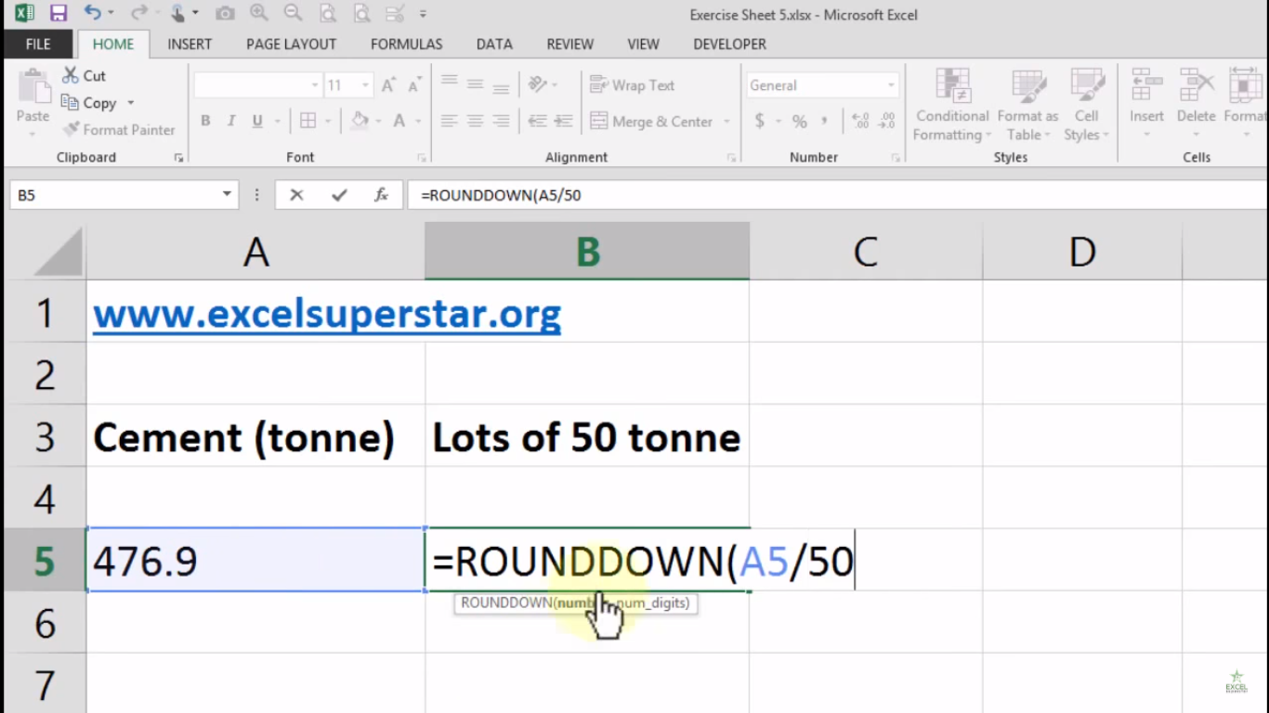Switch to the DEVELOPER tab
The height and width of the screenshot is (713, 1269).
click(729, 44)
